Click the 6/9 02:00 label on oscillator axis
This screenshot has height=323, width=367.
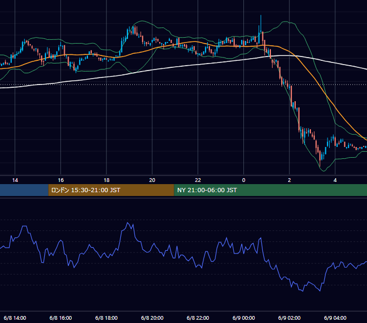[289, 318]
